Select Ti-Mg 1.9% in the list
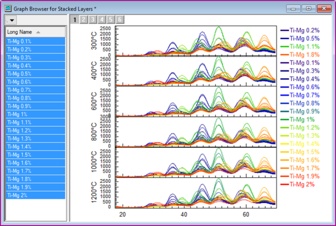 coord(36,187)
